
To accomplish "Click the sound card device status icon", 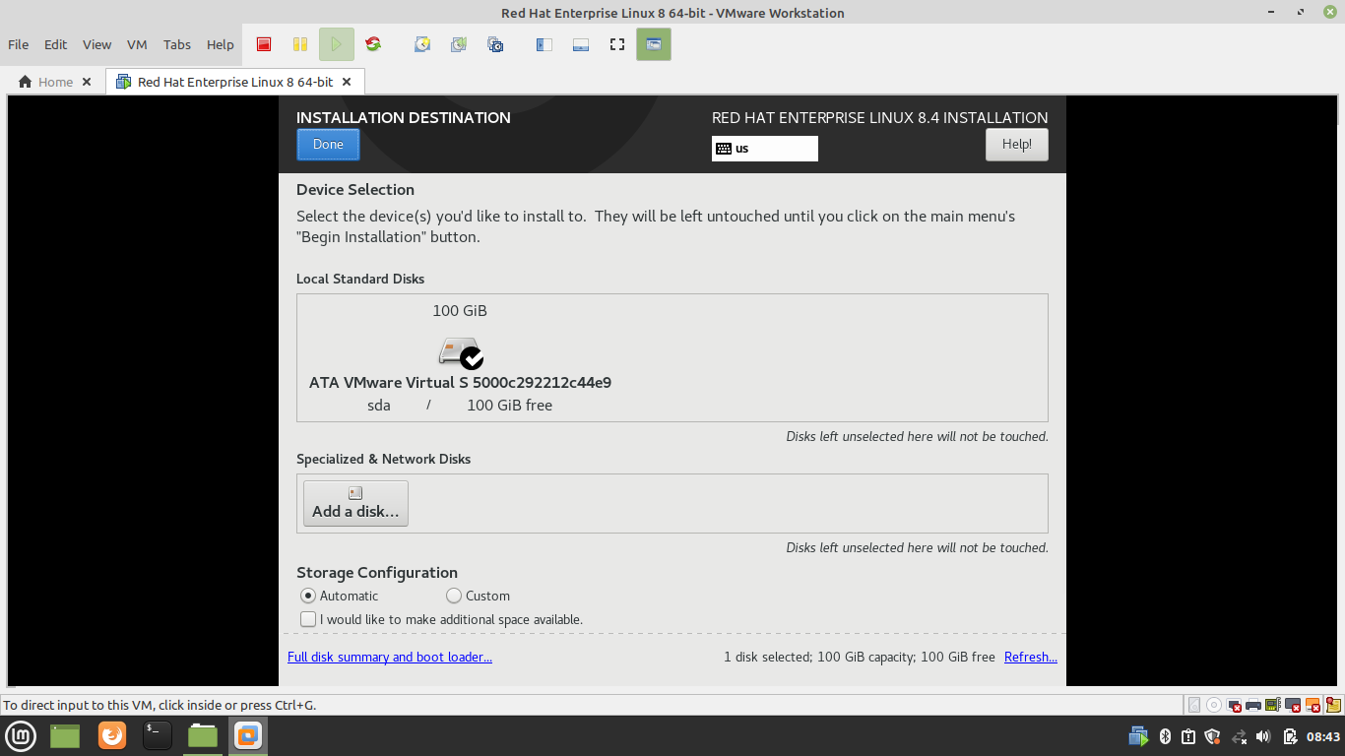I will pyautogui.click(x=1273, y=705).
